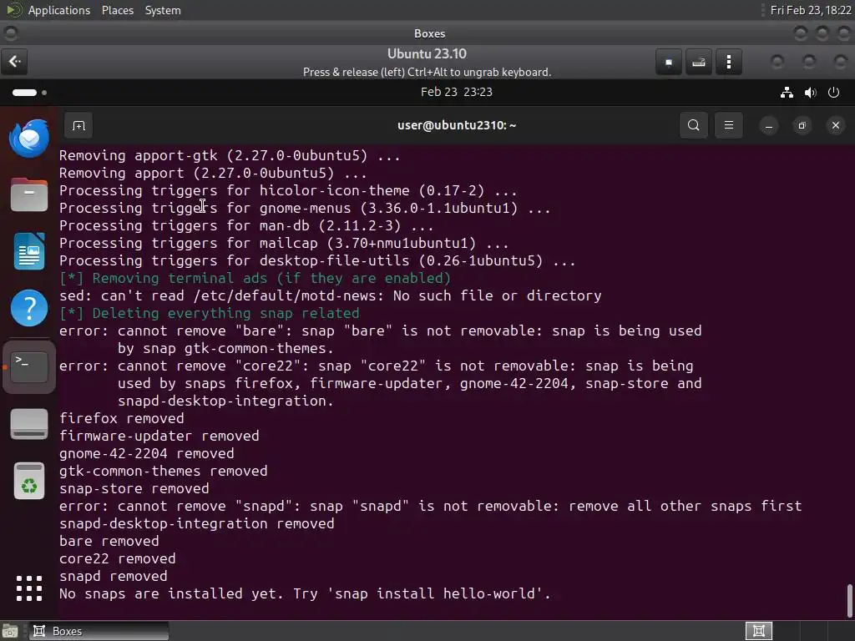The height and width of the screenshot is (641, 855).
Task: Click 'firefox removed' line in terminal
Action: (122, 419)
